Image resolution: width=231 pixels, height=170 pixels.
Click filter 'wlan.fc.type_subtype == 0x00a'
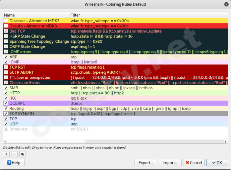coord(99,21)
